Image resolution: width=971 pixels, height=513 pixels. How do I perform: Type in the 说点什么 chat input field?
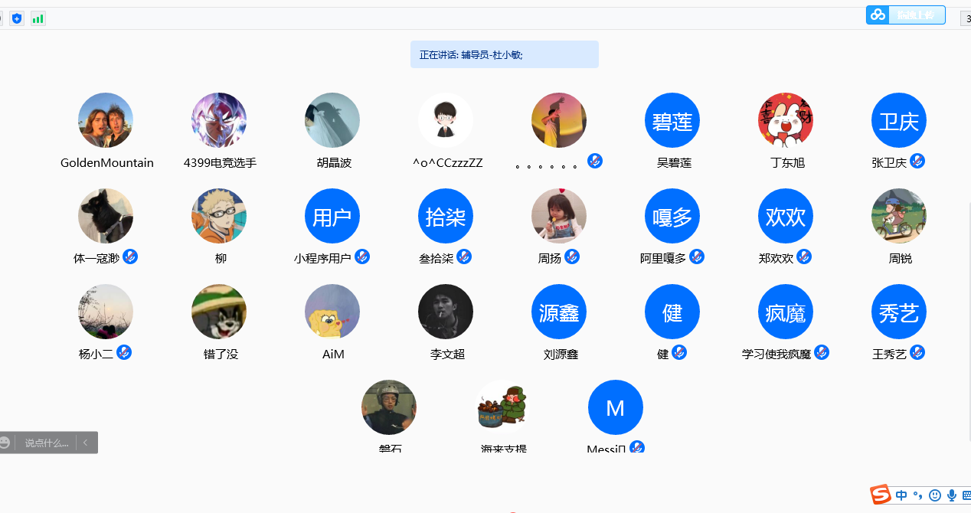[x=46, y=443]
